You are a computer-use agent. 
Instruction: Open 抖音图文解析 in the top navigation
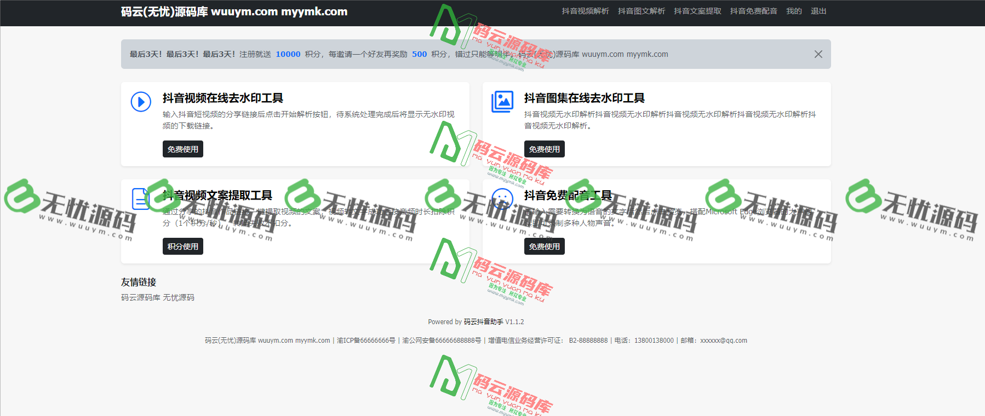642,11
